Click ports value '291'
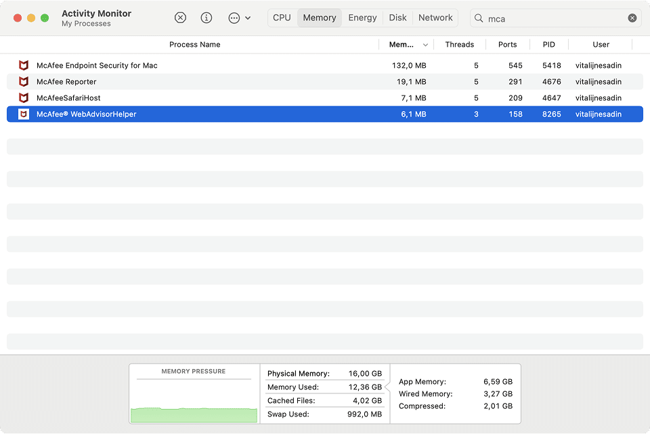This screenshot has height=434, width=650. point(515,82)
